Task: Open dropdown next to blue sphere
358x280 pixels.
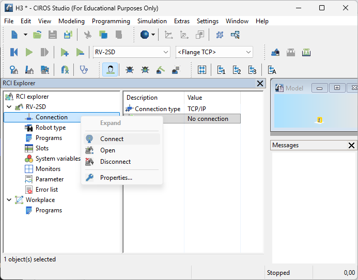Action: point(153,35)
